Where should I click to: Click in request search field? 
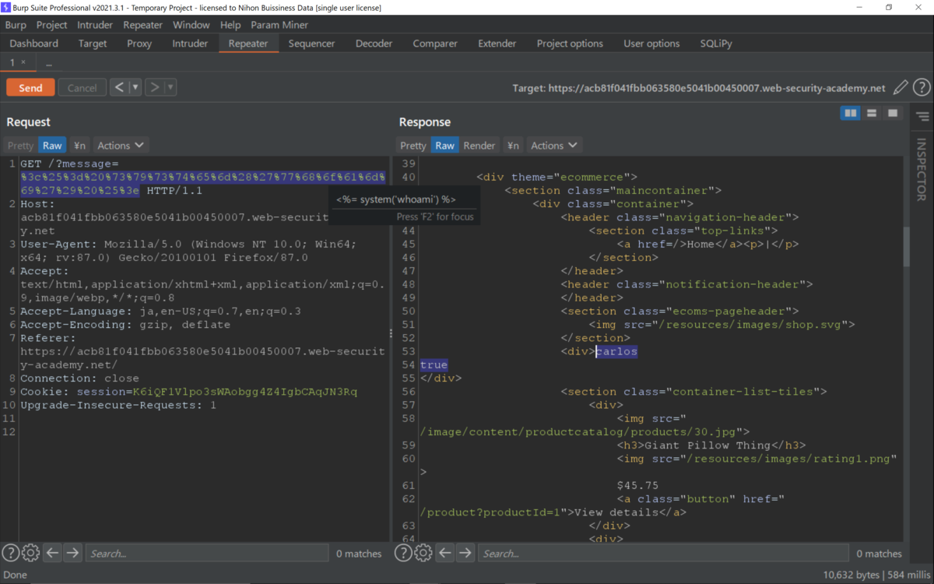click(x=207, y=553)
